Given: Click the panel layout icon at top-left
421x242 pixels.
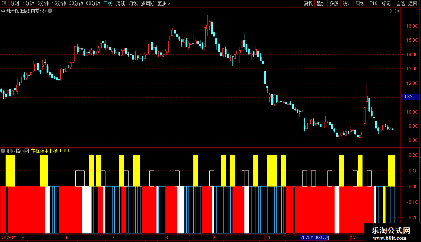Looking at the screenshot, I should (x=4, y=3).
